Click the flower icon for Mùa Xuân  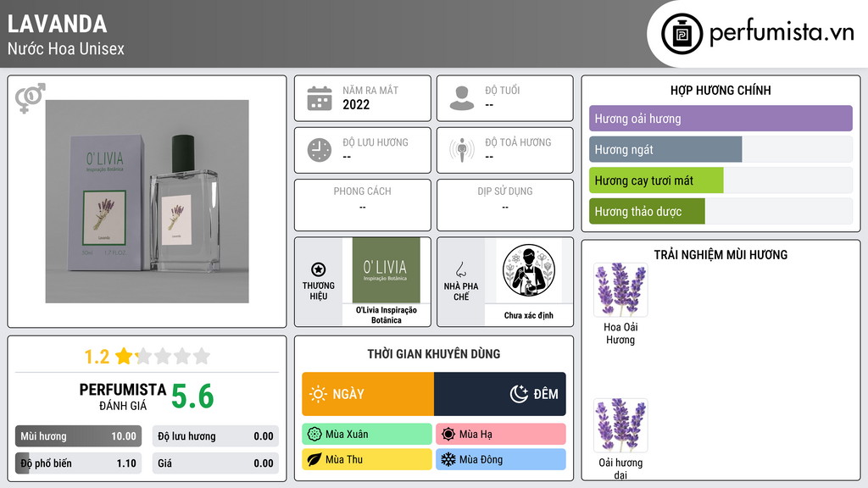click(x=314, y=435)
